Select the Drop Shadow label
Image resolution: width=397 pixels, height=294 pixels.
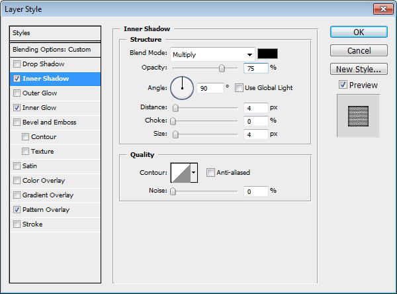[x=43, y=64]
